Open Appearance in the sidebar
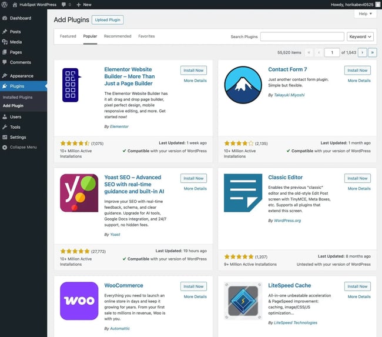 point(22,76)
